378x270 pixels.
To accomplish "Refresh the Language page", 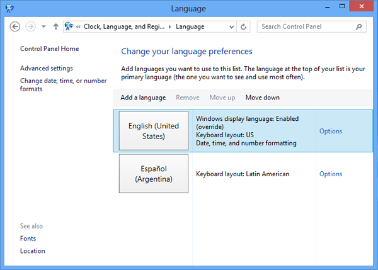I will click(243, 26).
